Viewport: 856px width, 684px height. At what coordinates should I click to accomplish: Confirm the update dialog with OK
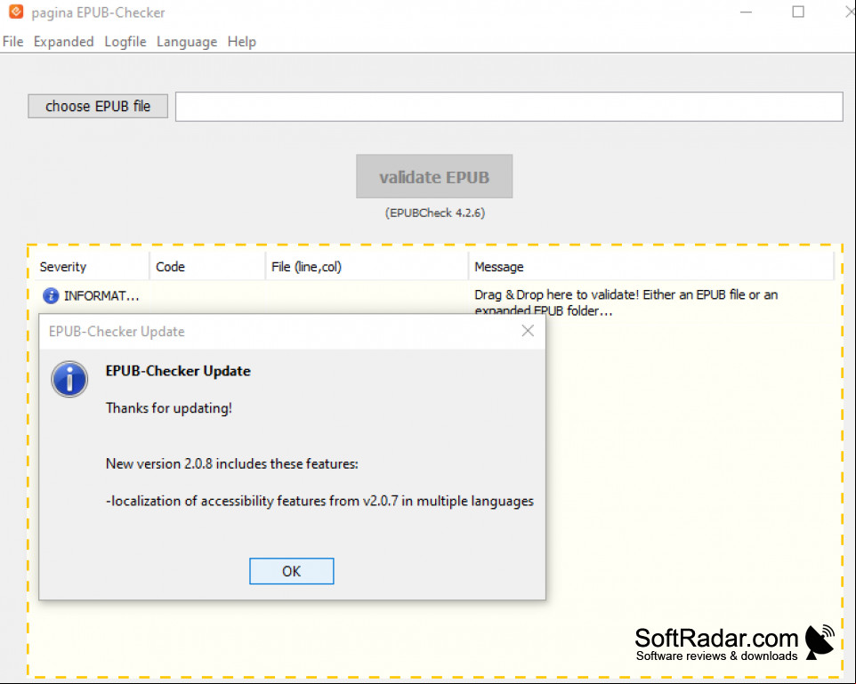pyautogui.click(x=292, y=571)
